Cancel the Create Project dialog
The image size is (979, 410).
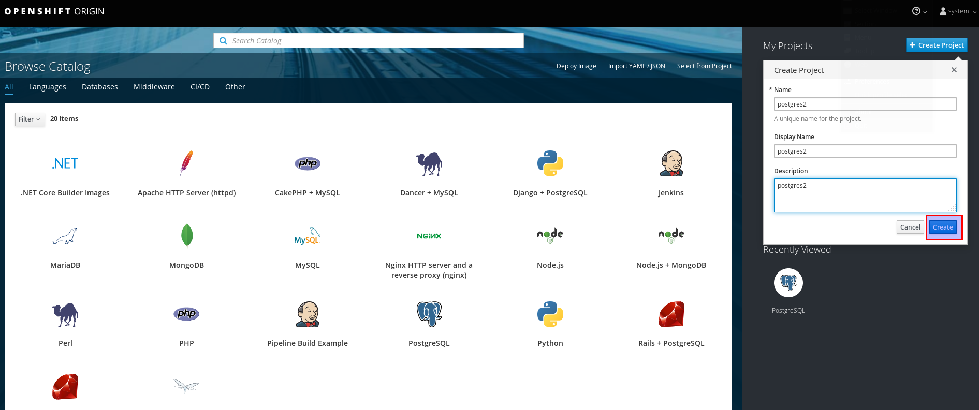(x=910, y=227)
